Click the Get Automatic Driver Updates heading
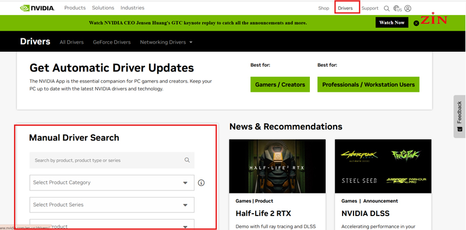The height and width of the screenshot is (230, 466). [112, 68]
